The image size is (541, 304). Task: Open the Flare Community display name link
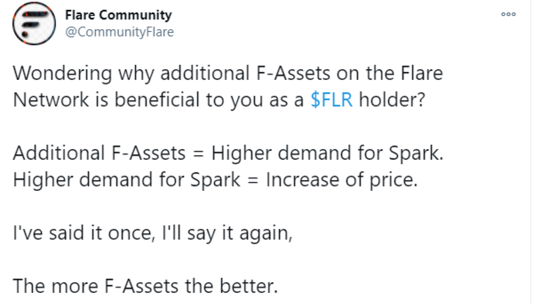coord(118,15)
